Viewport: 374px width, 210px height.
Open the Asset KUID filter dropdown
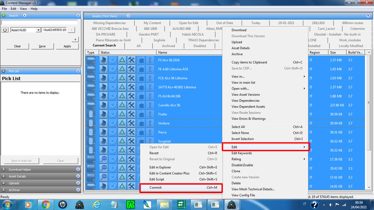click(x=38, y=30)
